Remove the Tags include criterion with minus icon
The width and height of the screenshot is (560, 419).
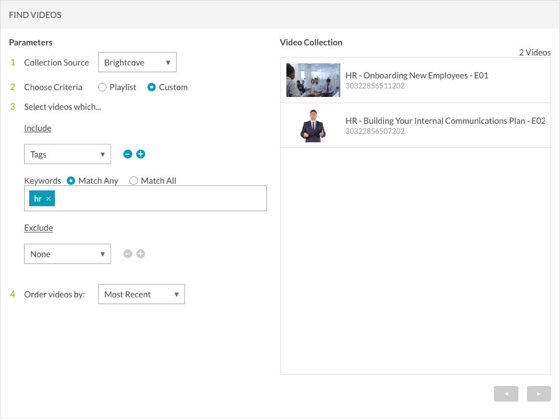point(128,154)
